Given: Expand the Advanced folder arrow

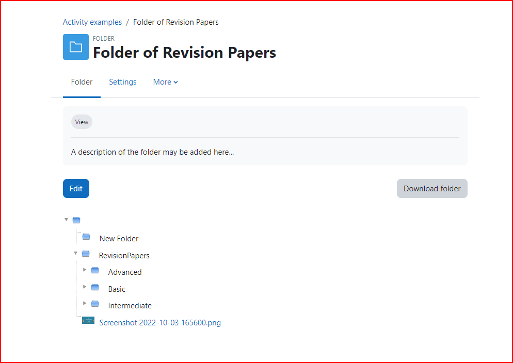Looking at the screenshot, I should [x=85, y=270].
